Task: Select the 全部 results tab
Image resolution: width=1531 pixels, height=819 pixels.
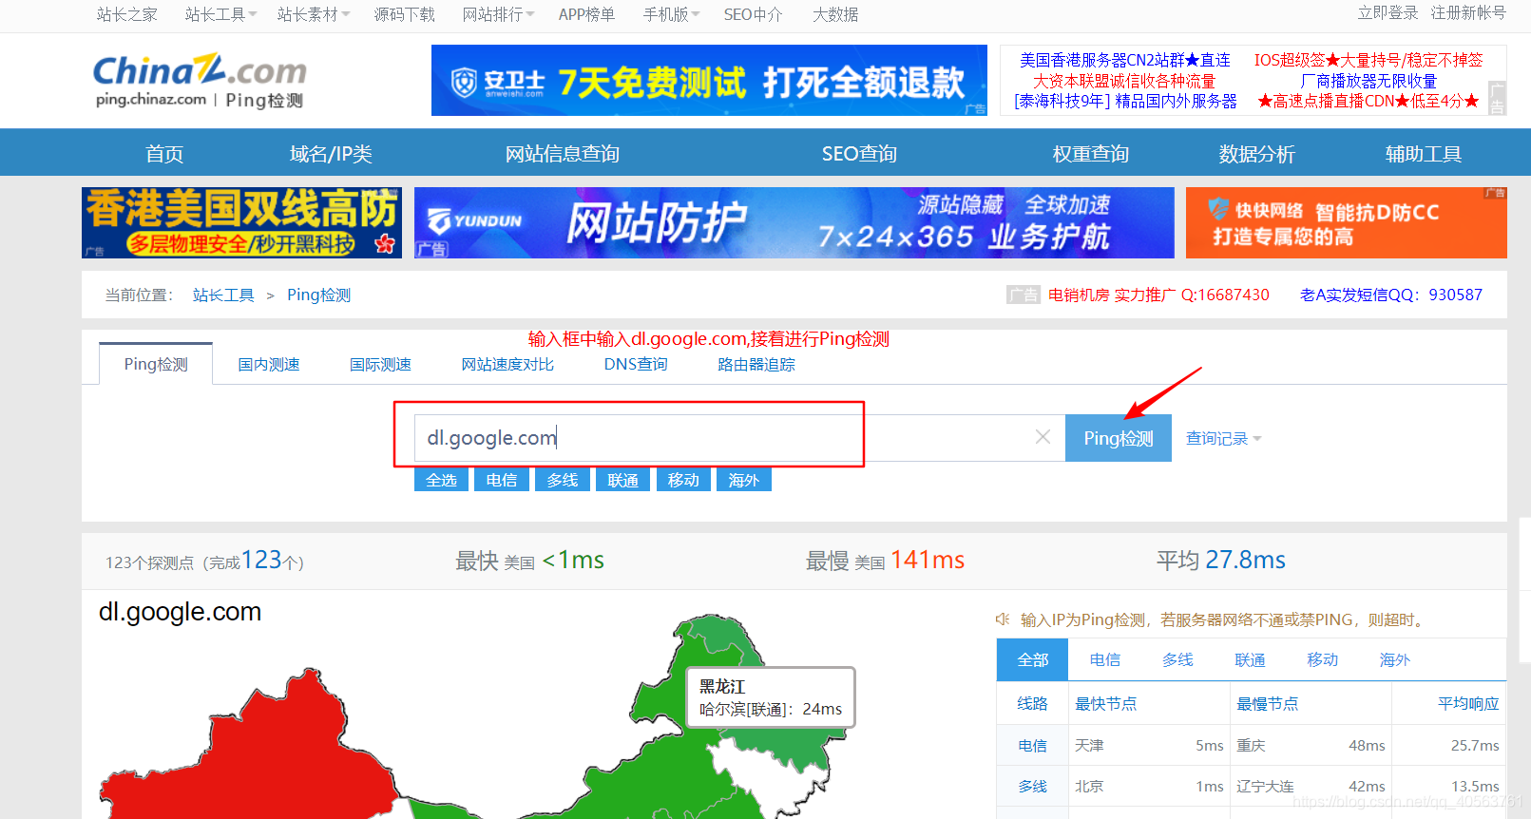Action: [1033, 659]
